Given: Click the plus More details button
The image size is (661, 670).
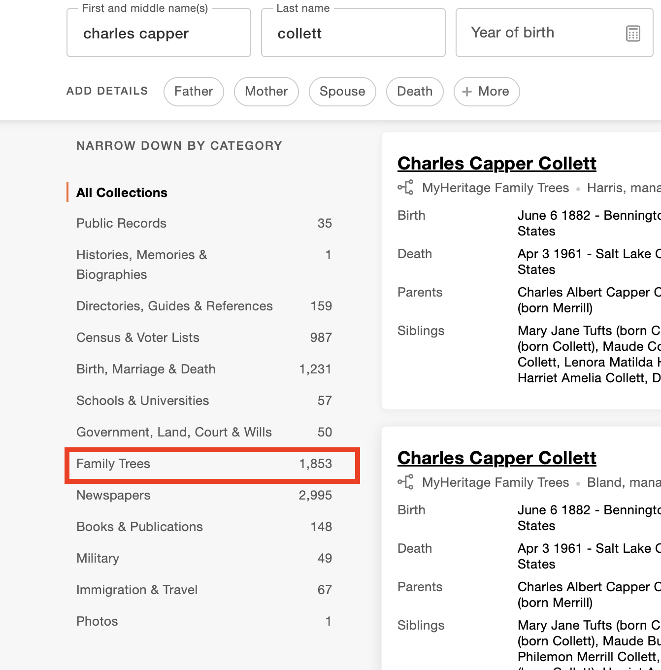Looking at the screenshot, I should [x=487, y=92].
